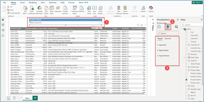Switch to the Insert ribbon tab
The image size is (204, 102).
[22, 3]
